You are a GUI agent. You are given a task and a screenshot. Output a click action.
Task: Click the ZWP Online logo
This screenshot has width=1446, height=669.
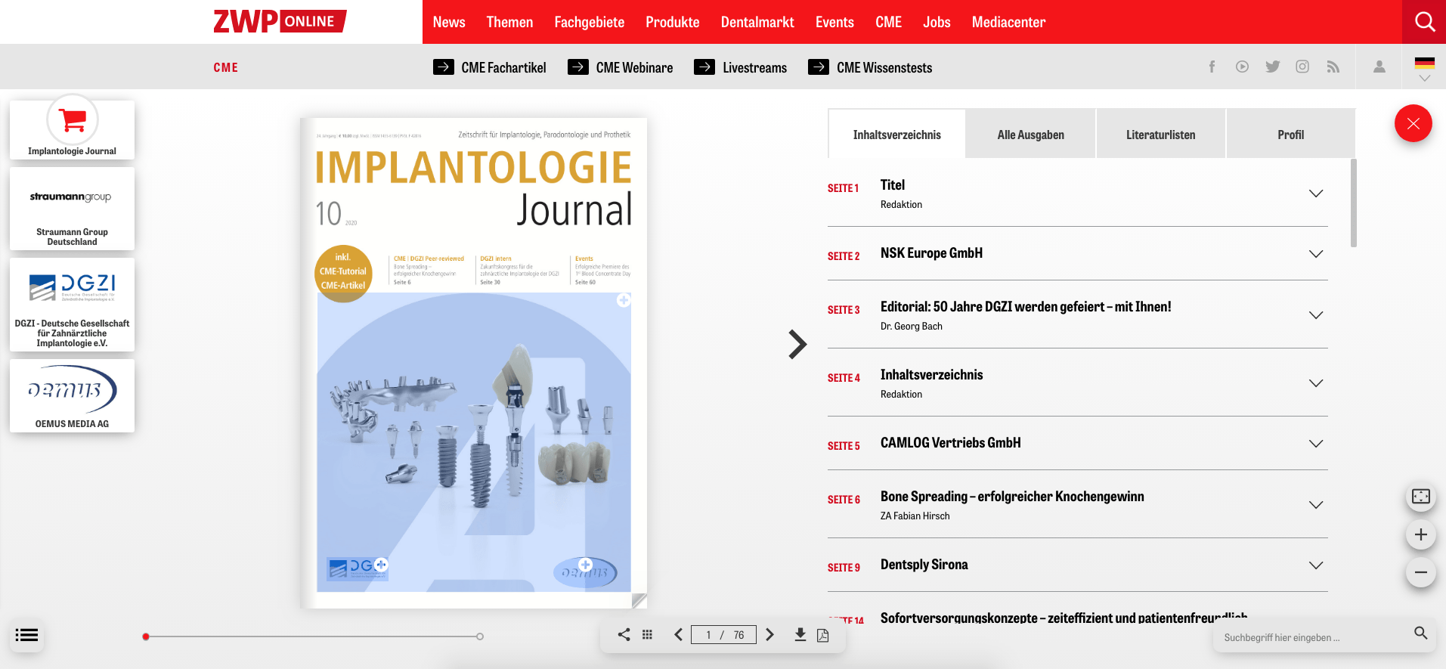coord(279,21)
